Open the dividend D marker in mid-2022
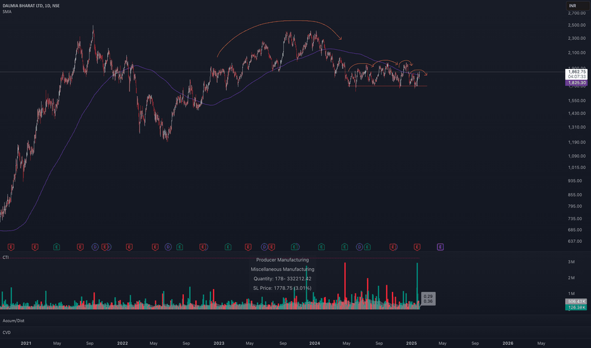The image size is (591, 348). pos(168,247)
